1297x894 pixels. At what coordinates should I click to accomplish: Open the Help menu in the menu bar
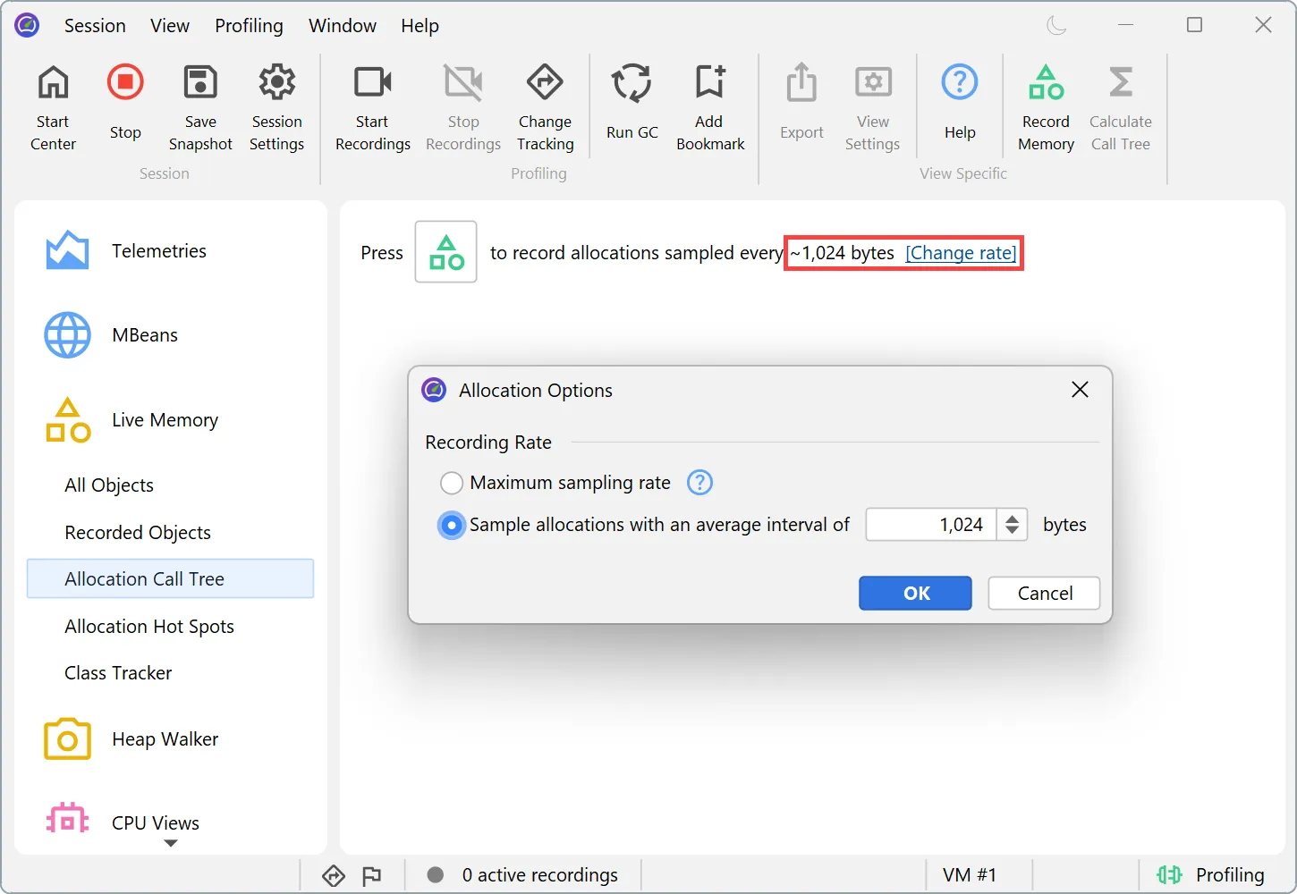[420, 26]
